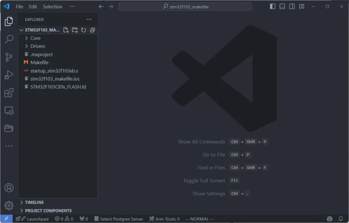Toggle the bottom panel layout button
The image size is (349, 223).
pos(282,6)
